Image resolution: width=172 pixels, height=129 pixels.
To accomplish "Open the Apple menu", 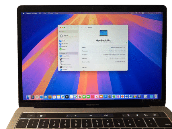I will point(24,13).
